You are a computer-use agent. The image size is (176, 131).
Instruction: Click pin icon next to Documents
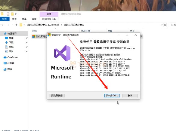[26, 47]
